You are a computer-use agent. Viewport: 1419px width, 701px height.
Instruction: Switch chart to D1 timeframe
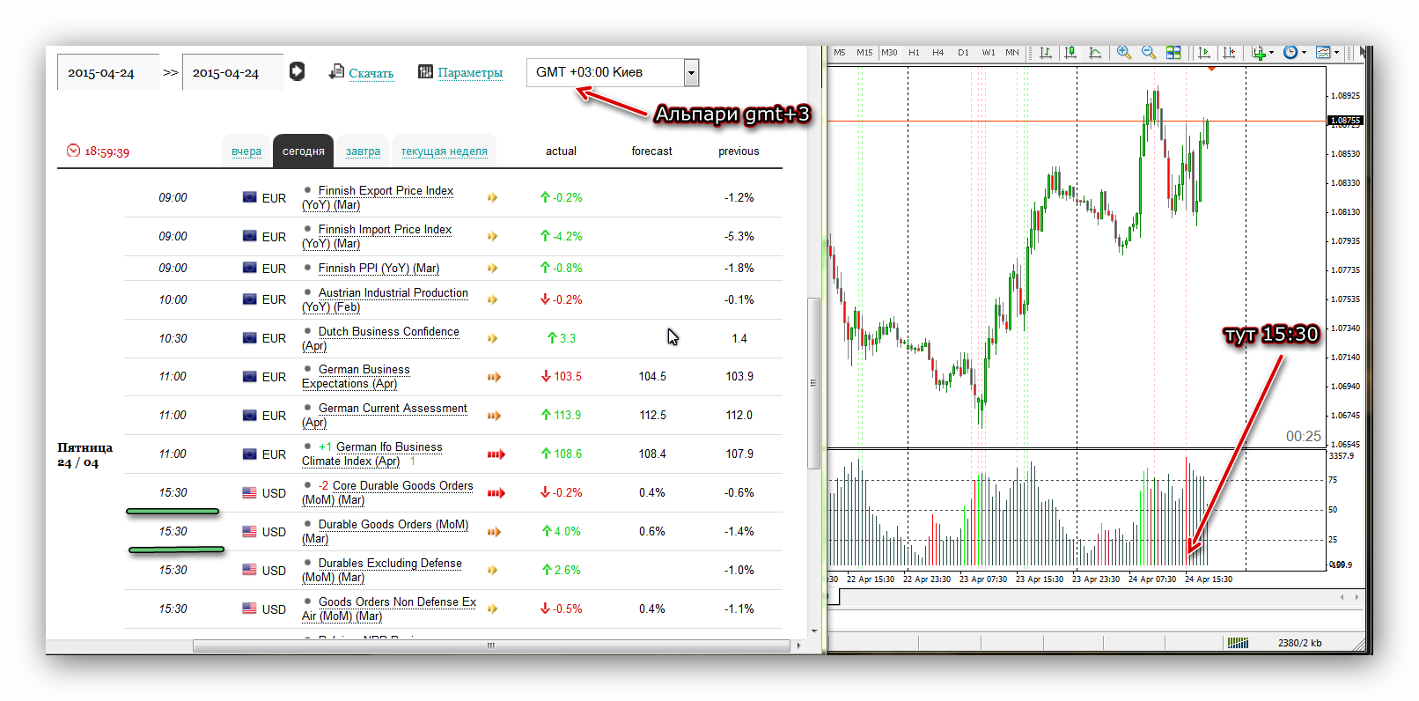pos(963,53)
